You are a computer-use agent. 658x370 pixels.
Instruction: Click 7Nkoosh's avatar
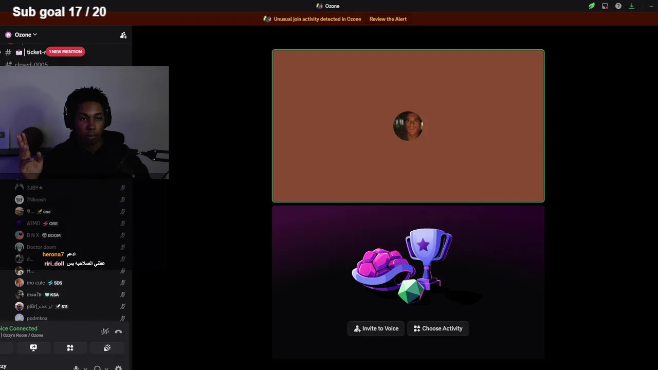pyautogui.click(x=19, y=199)
